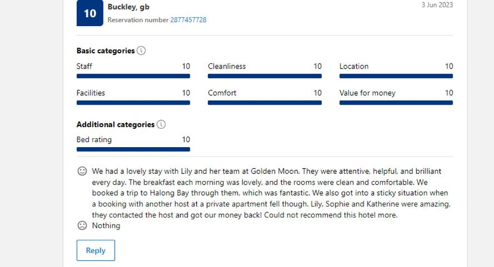Click the reviewer name Buckley, gb
Screen dimensions: 494x267
(128, 7)
